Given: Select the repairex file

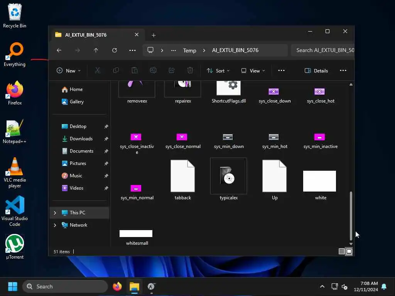Looking at the screenshot, I should coord(183,92).
